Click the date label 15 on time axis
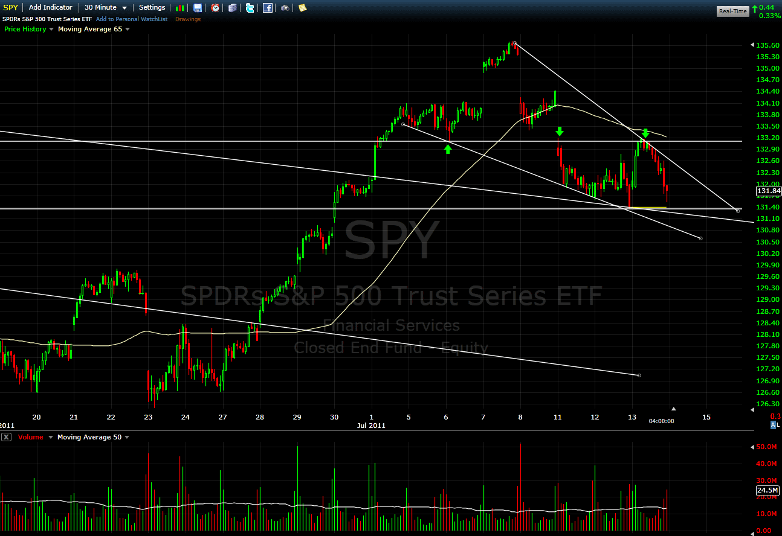782x536 pixels. pyautogui.click(x=706, y=417)
